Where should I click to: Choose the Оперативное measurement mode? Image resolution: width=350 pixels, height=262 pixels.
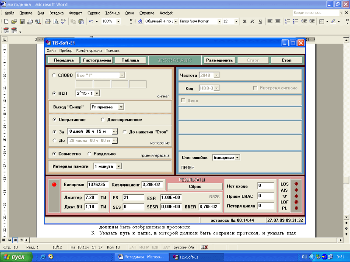(x=54, y=120)
